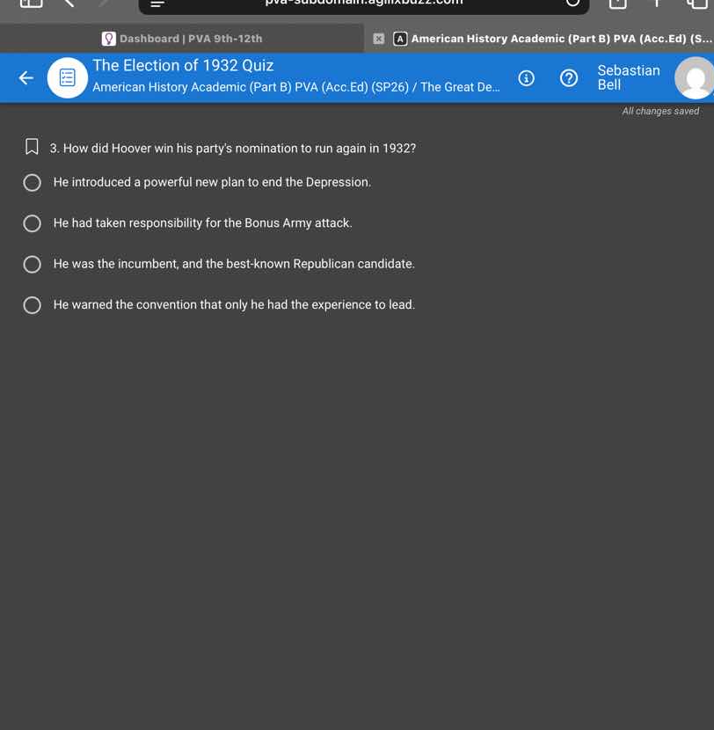Select the answer about a powerful new plan

pos(33,182)
